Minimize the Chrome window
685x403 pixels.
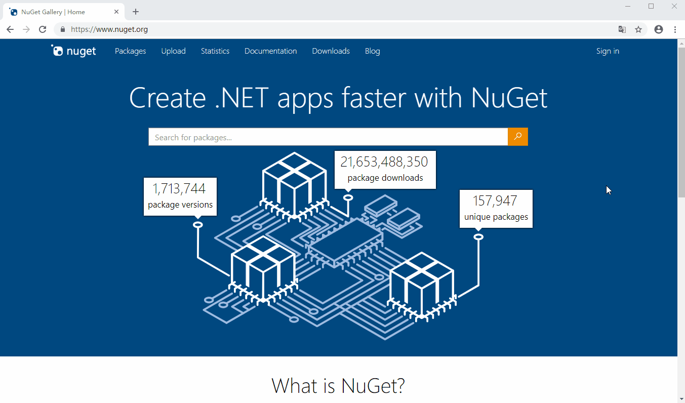(628, 6)
